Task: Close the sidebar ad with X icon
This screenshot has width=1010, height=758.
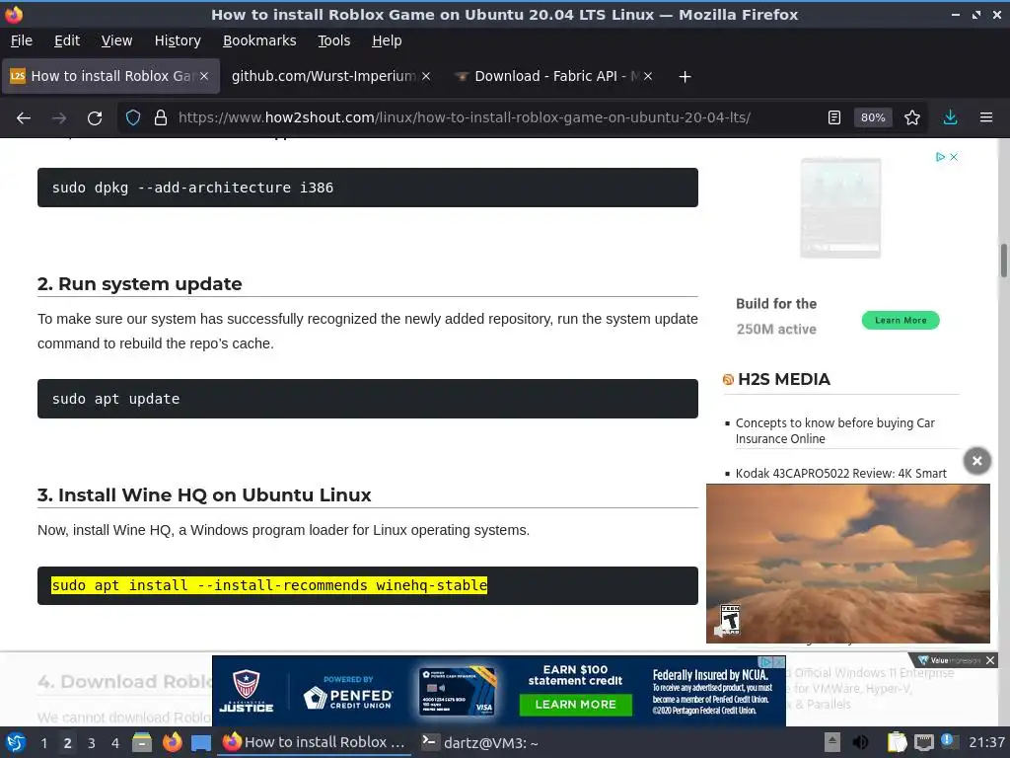Action: 954,157
